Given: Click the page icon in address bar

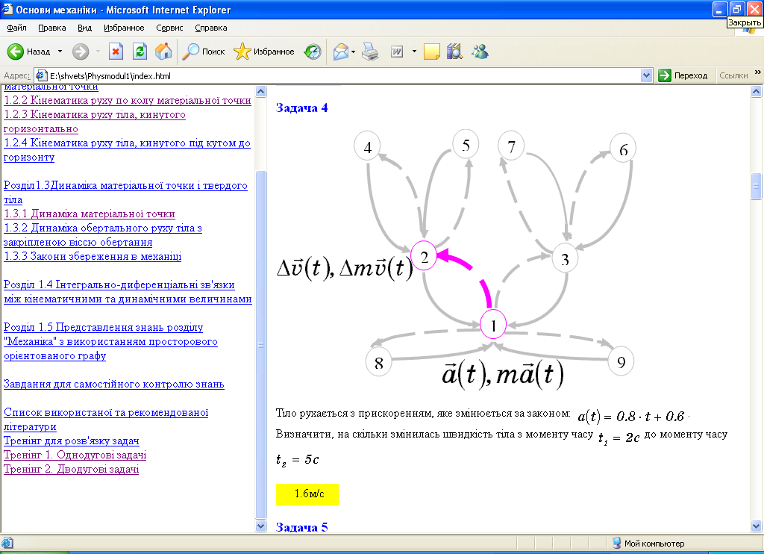Looking at the screenshot, I should click(x=42, y=75).
